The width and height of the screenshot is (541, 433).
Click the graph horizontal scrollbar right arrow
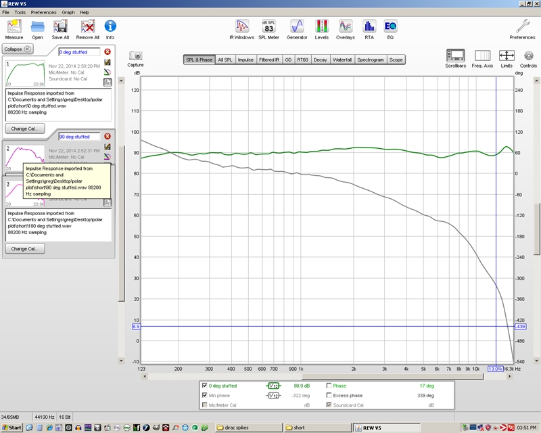tap(510, 376)
